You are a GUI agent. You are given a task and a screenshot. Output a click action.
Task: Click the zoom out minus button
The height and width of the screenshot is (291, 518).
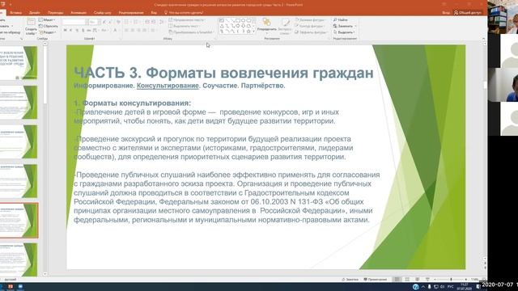435,280
